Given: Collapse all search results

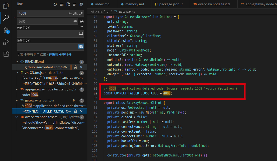Looking at the screenshot, I should (x=81, y=4).
